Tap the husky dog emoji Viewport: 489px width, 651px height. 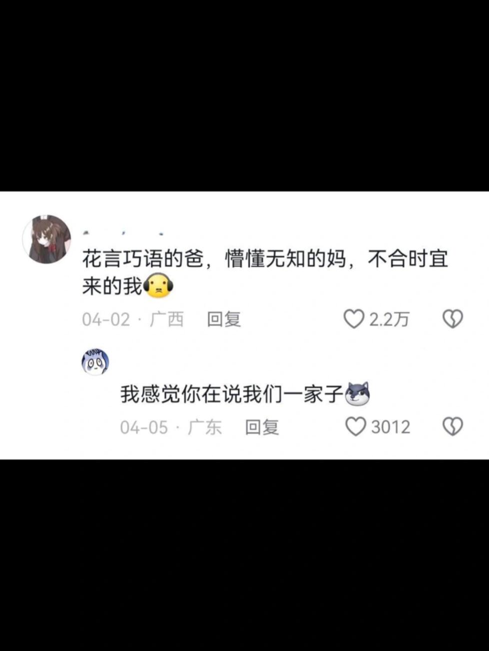[x=358, y=394]
